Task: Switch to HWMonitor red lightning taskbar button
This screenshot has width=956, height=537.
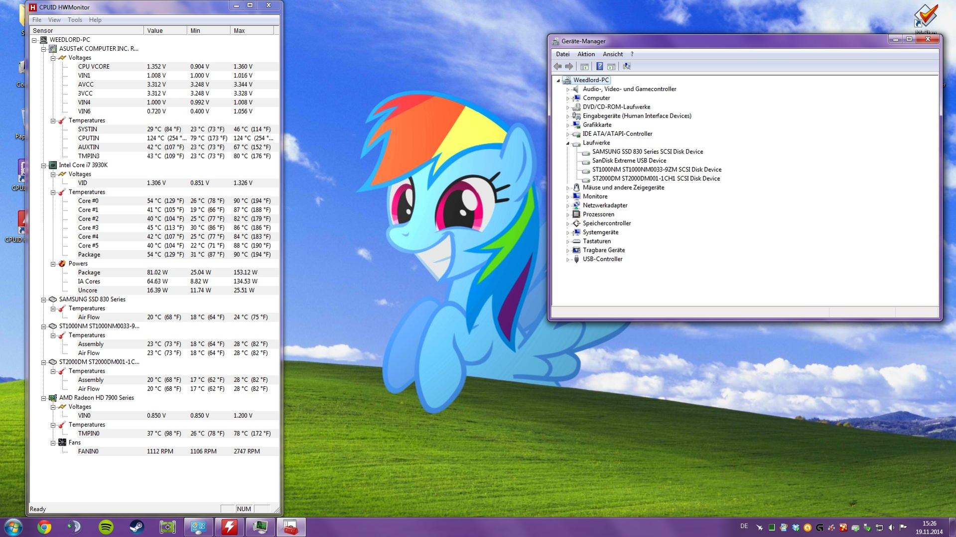Action: (x=229, y=527)
